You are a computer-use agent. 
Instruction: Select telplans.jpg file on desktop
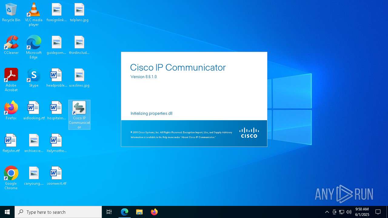[x=79, y=13]
